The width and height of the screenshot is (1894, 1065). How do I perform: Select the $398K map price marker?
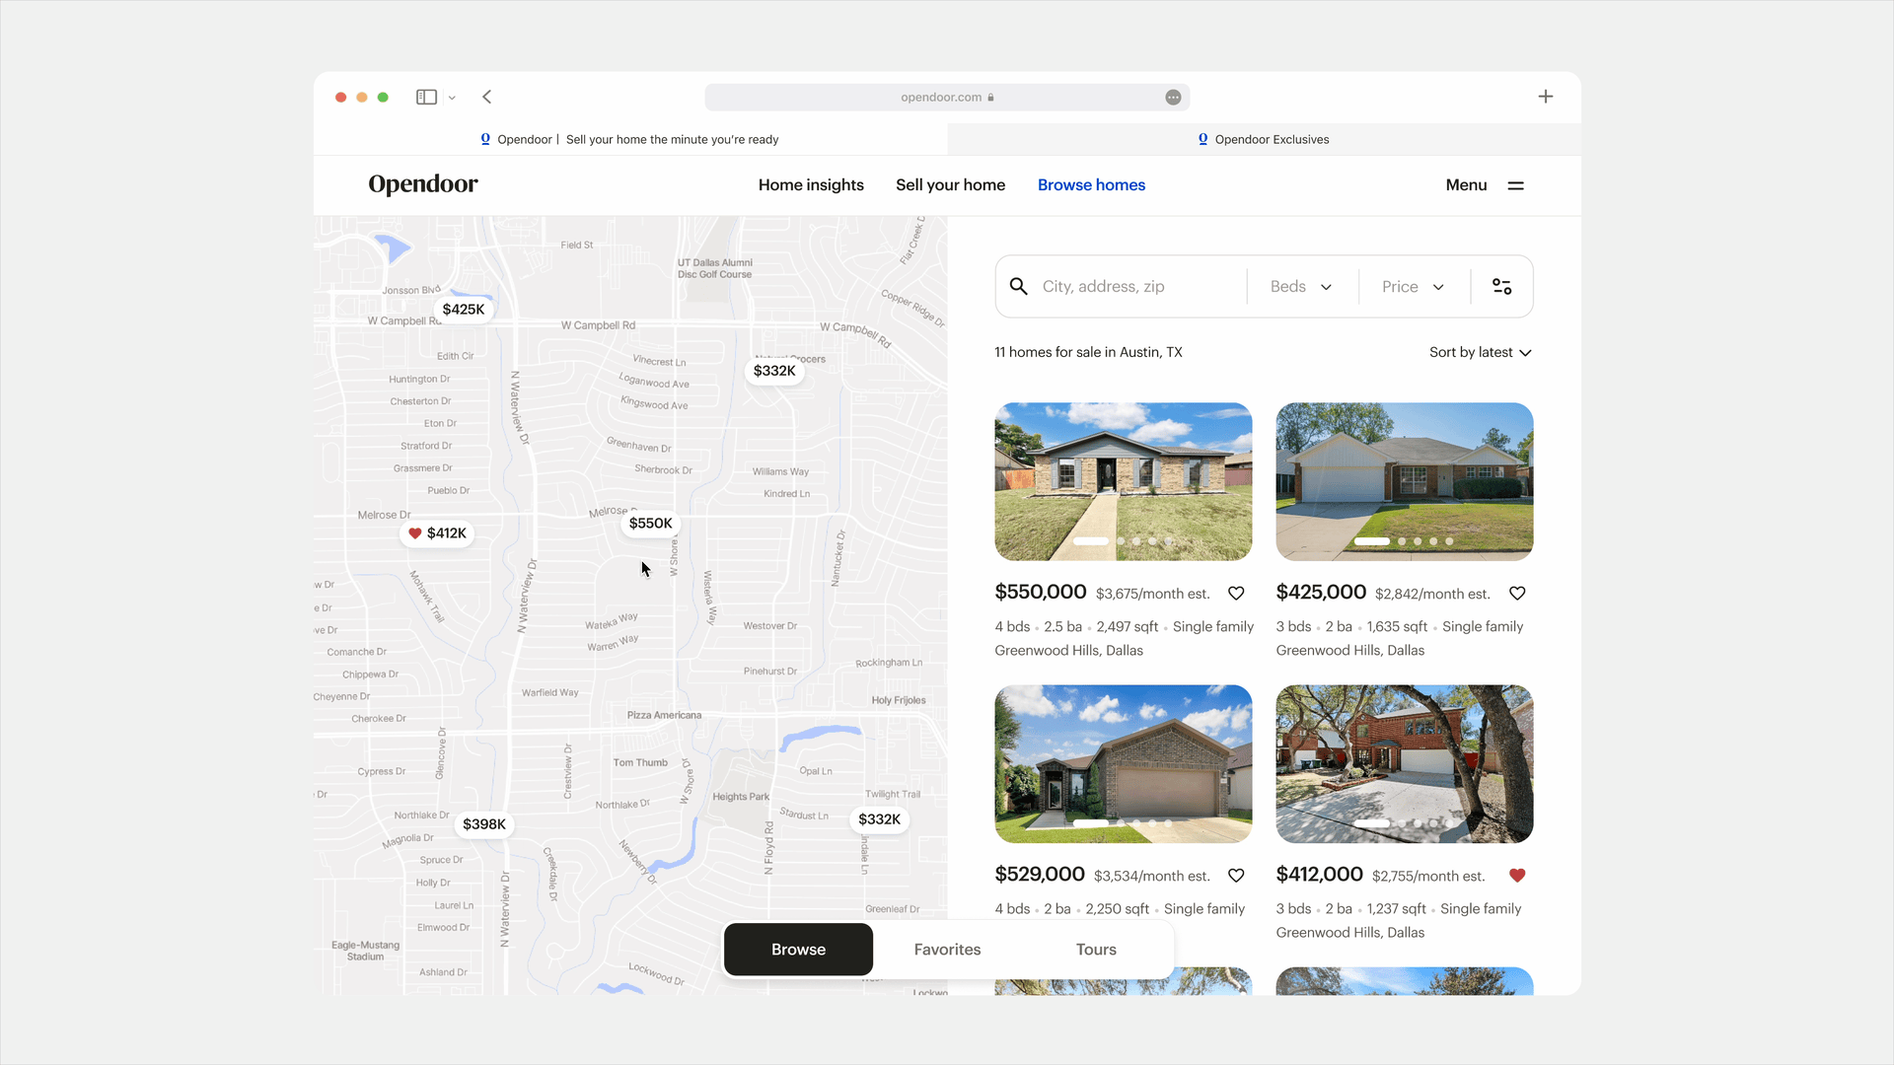484,824
